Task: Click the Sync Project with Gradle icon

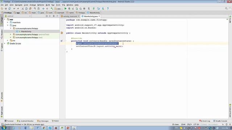Action: click(x=94, y=9)
